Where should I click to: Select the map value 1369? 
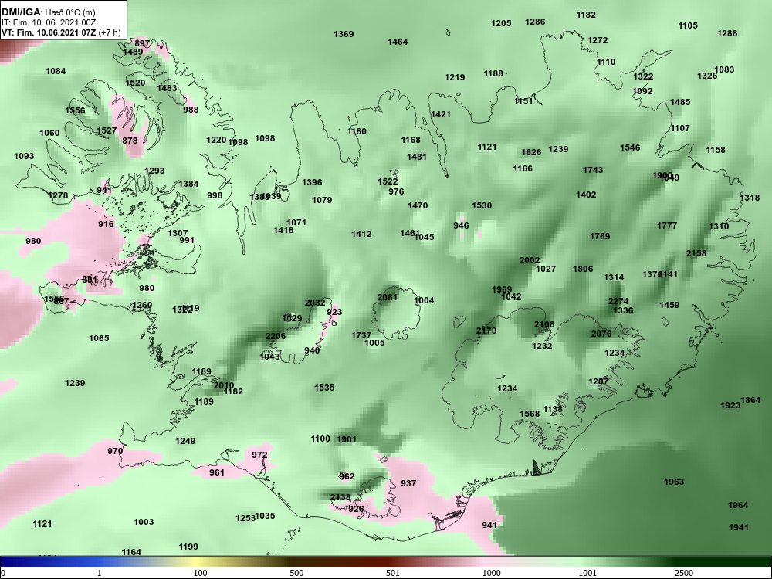click(344, 34)
